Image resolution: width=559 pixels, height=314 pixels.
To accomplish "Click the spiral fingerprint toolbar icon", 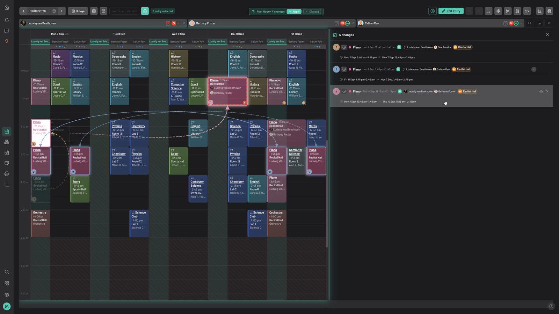I will click(498, 11).
